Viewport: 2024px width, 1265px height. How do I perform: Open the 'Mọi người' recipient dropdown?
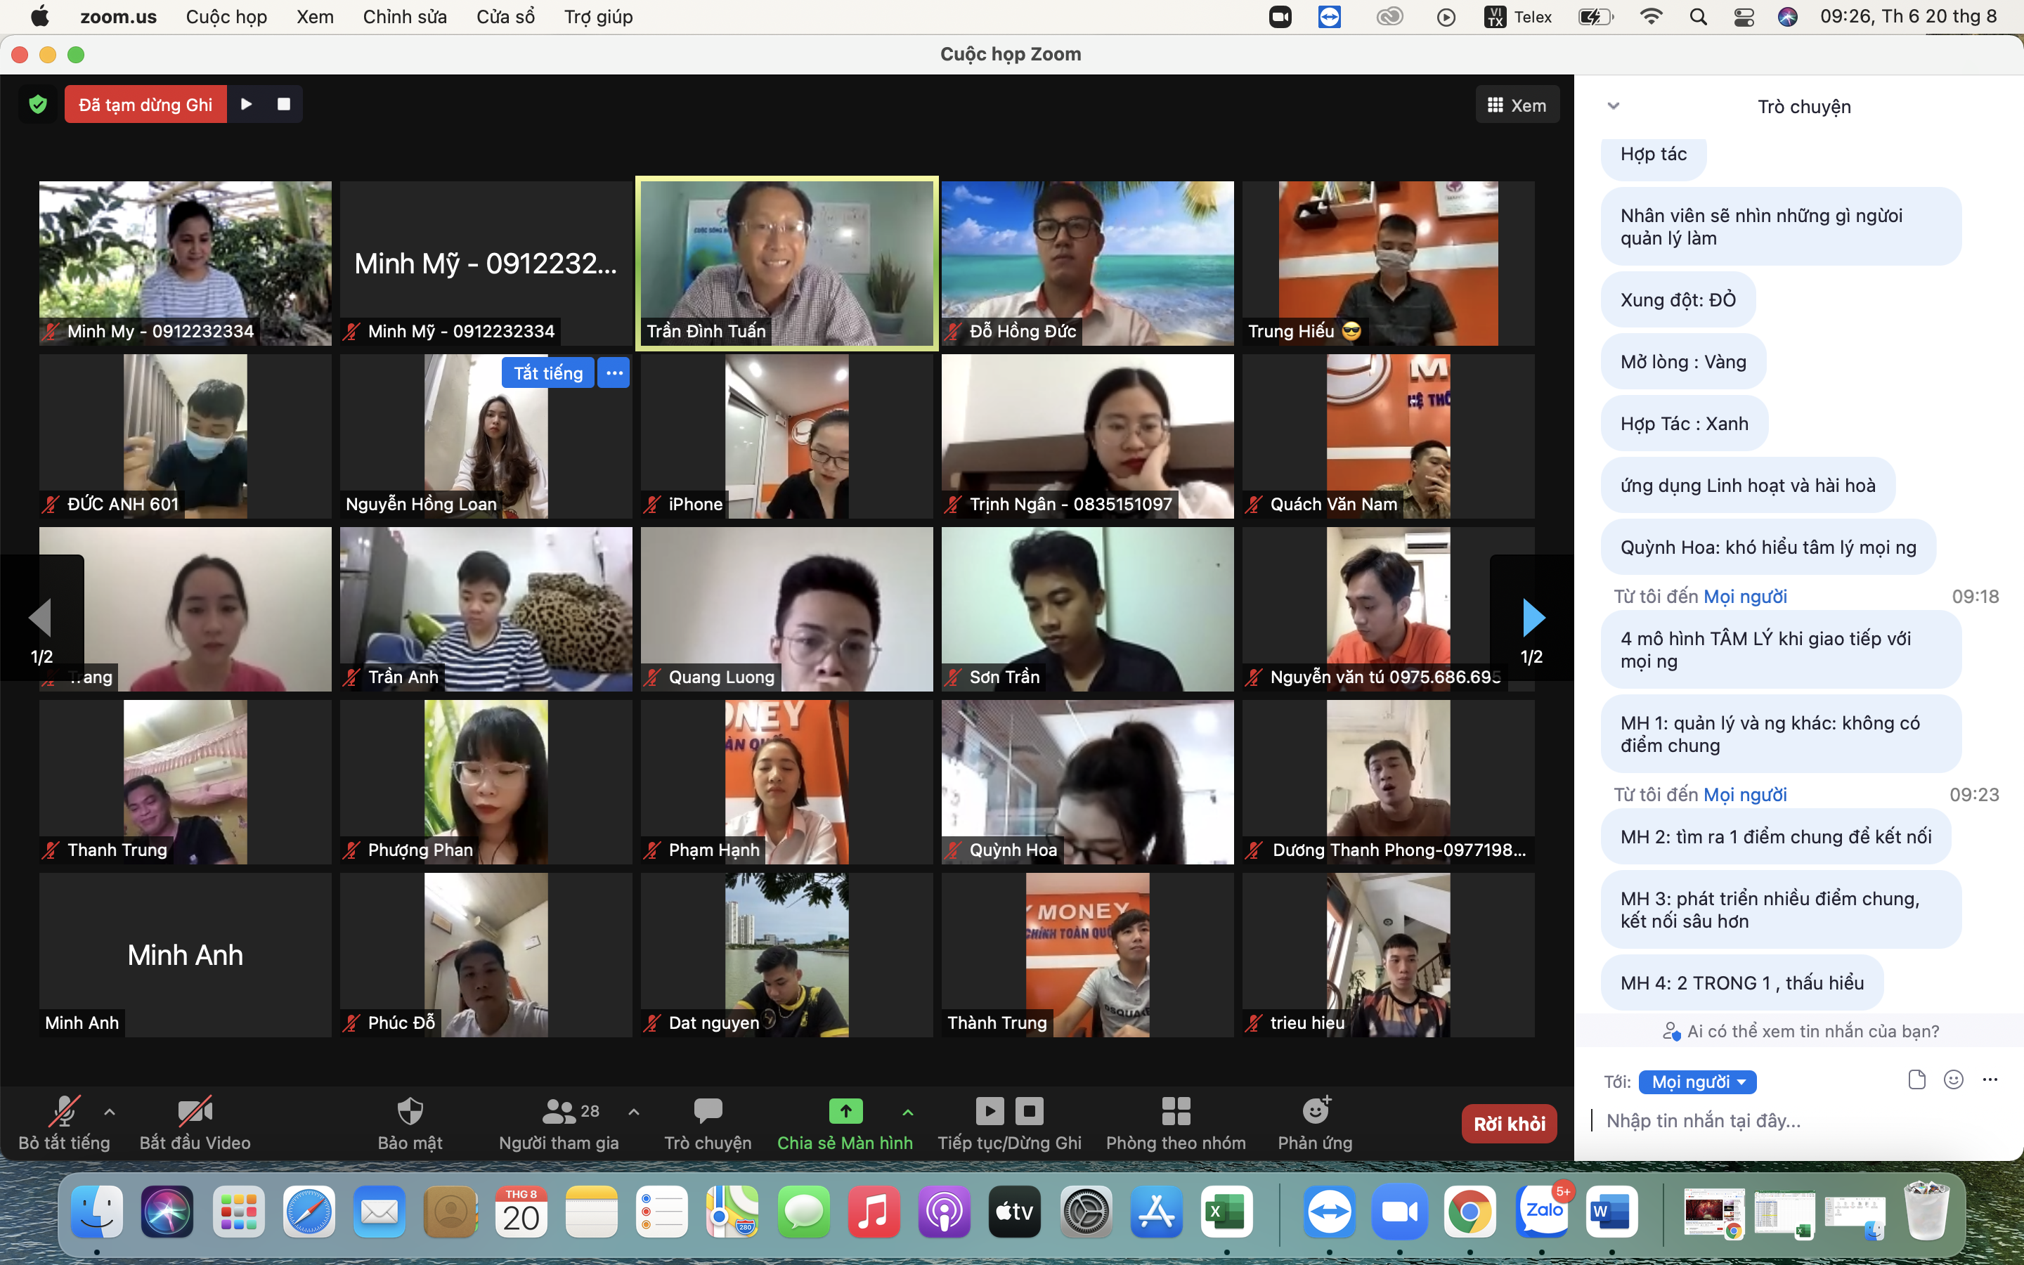point(1698,1082)
